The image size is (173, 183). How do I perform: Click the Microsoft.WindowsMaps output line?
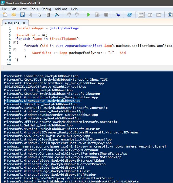42,118
